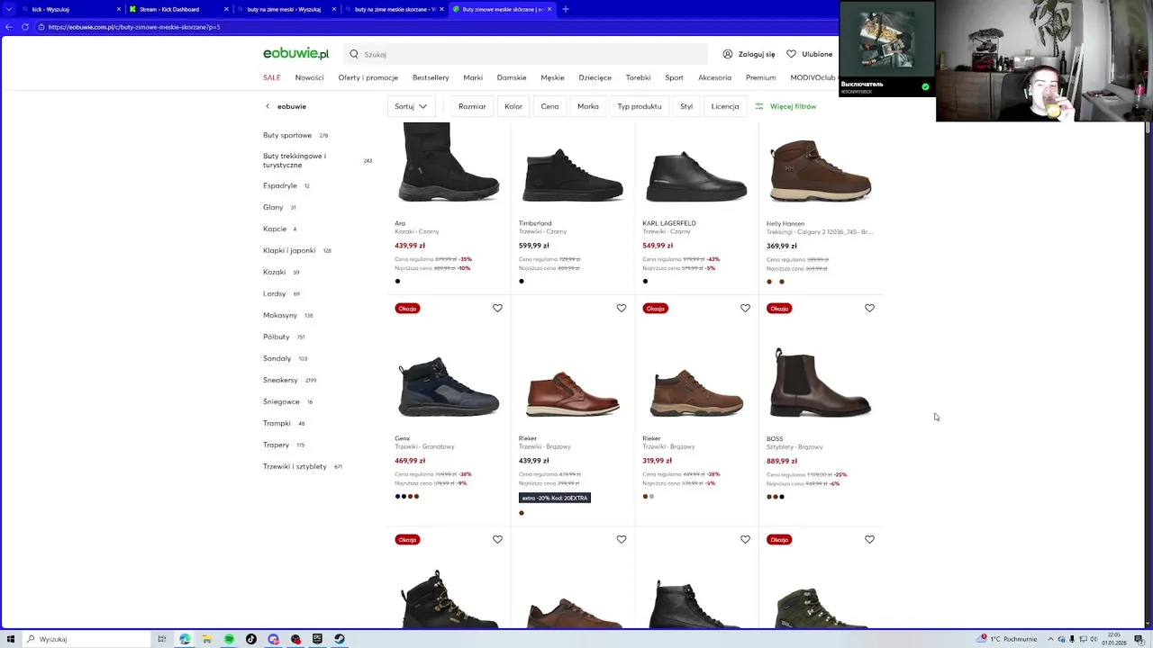Click the Więcej filtrów sliders icon

[759, 106]
